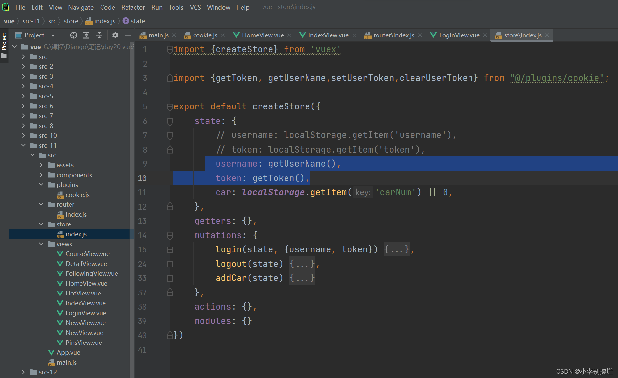The height and width of the screenshot is (378, 618).
Task: Open Project panel settings gear
Action: (115, 35)
